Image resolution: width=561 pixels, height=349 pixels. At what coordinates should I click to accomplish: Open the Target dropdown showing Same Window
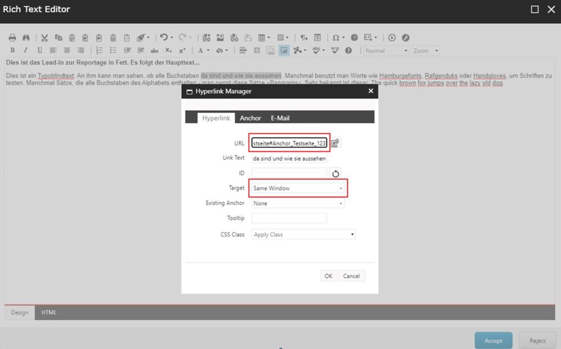click(298, 188)
